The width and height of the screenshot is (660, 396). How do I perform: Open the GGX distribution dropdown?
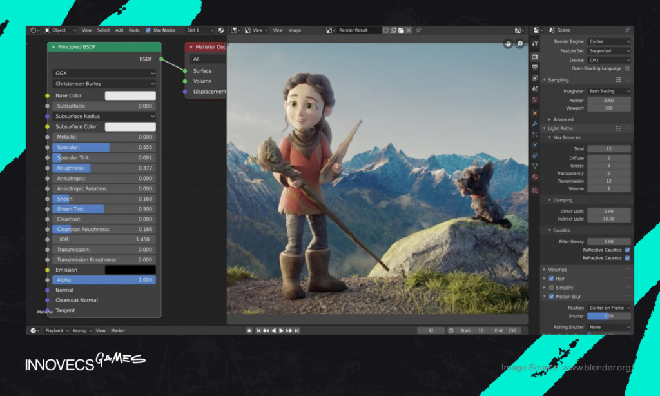coord(104,74)
